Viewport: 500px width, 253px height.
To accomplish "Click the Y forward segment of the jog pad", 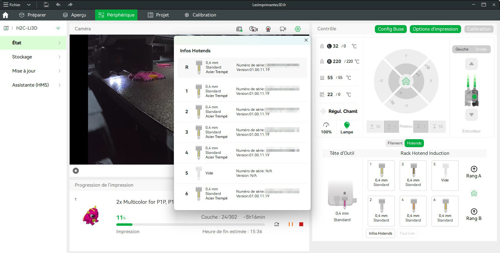I will click(x=406, y=56).
